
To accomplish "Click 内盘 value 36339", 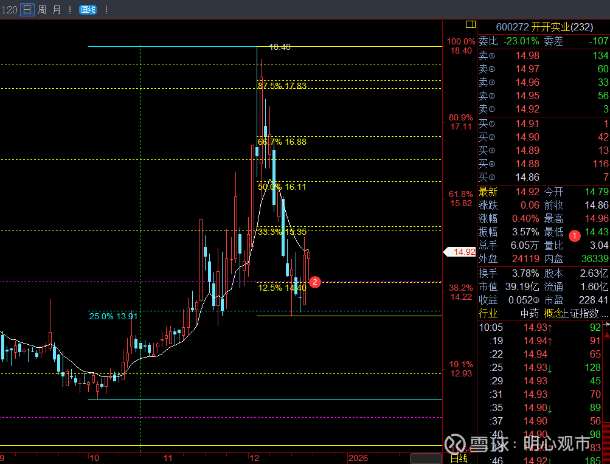I will point(595,258).
